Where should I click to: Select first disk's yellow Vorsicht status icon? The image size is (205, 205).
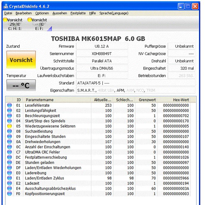5,20
